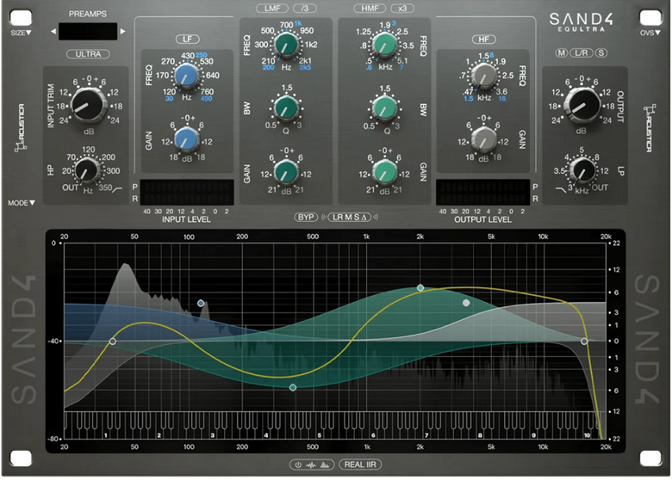This screenshot has width=672, height=480.
Task: Click the low-pass slope symbol near LP knob
Action: (561, 188)
